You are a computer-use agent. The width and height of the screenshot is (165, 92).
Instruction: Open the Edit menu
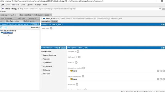click(2, 5)
